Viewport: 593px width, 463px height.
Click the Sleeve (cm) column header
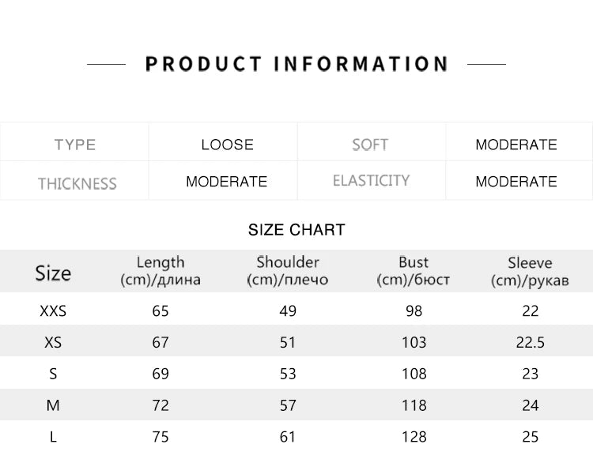point(530,271)
